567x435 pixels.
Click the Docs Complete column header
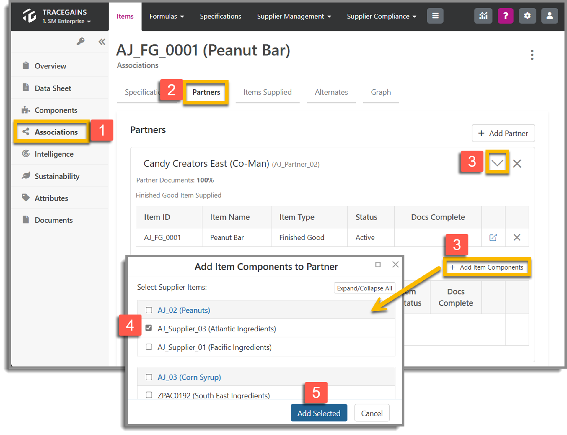(x=438, y=217)
